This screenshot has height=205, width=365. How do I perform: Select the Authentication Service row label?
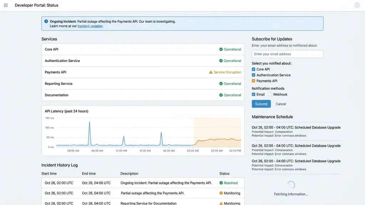pyautogui.click(x=62, y=61)
